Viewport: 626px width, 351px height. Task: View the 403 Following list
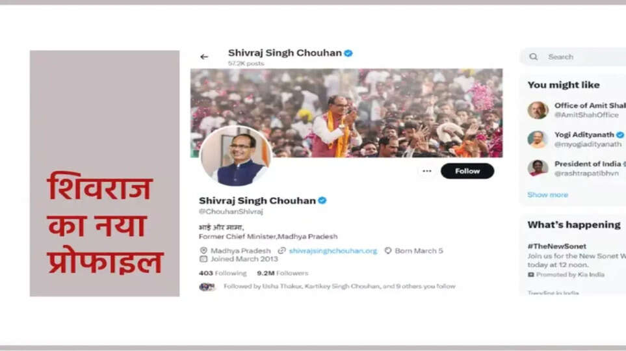pyautogui.click(x=222, y=273)
